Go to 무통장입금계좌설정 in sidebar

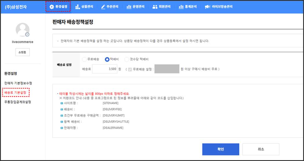(x=18, y=102)
